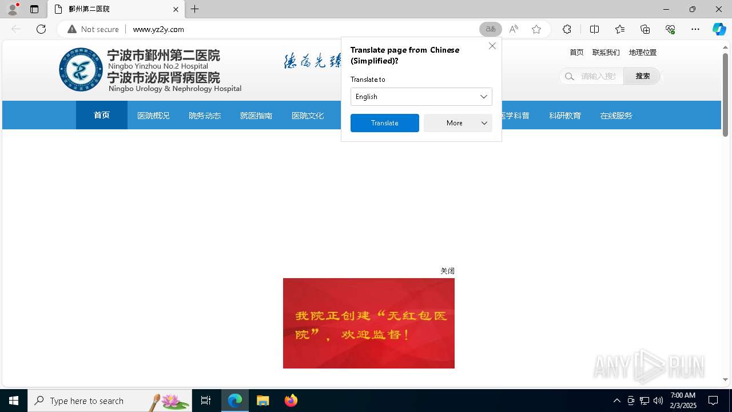This screenshot has width=732, height=412.
Task: Click the browser profile avatar icon
Action: [x=13, y=9]
